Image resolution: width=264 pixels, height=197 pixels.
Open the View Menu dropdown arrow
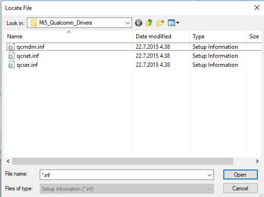tap(177, 23)
